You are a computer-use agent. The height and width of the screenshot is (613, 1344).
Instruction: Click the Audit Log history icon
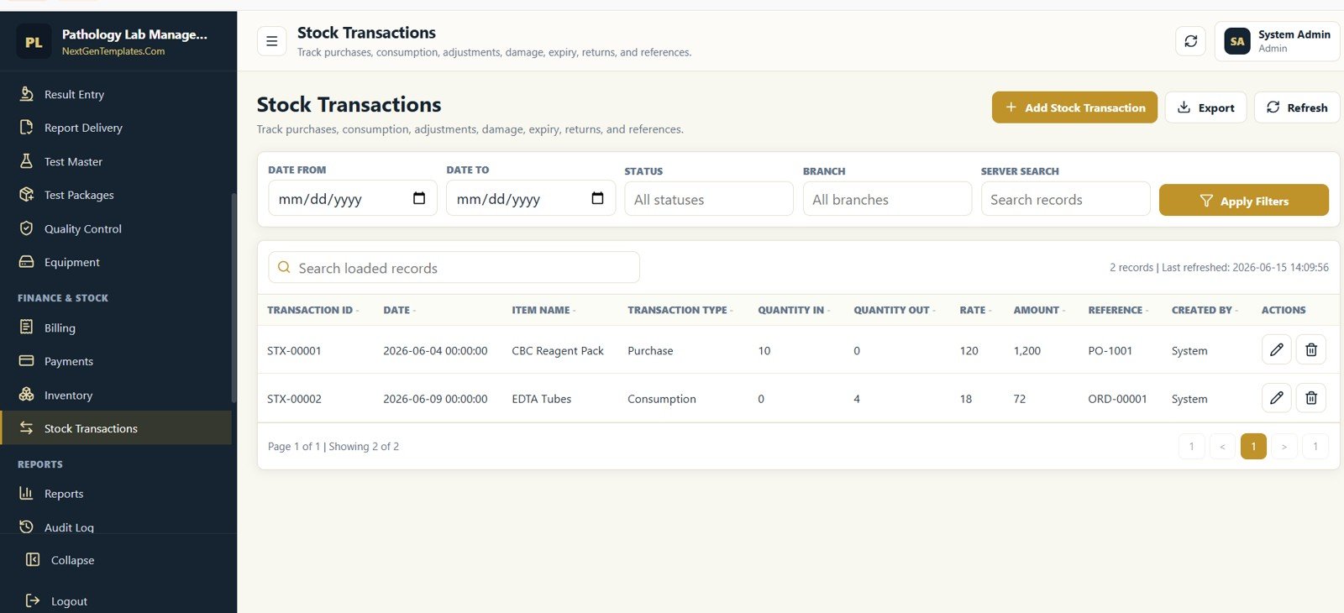[27, 527]
